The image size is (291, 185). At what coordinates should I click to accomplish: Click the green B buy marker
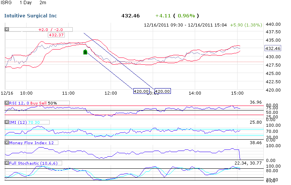coord(85,52)
